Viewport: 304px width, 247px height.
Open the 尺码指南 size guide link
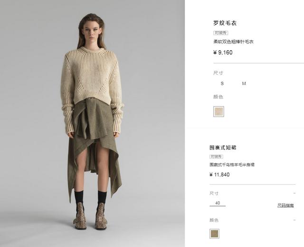[x=285, y=206]
